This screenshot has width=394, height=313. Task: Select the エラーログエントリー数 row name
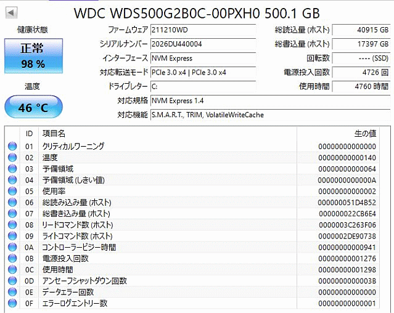pos(75,304)
